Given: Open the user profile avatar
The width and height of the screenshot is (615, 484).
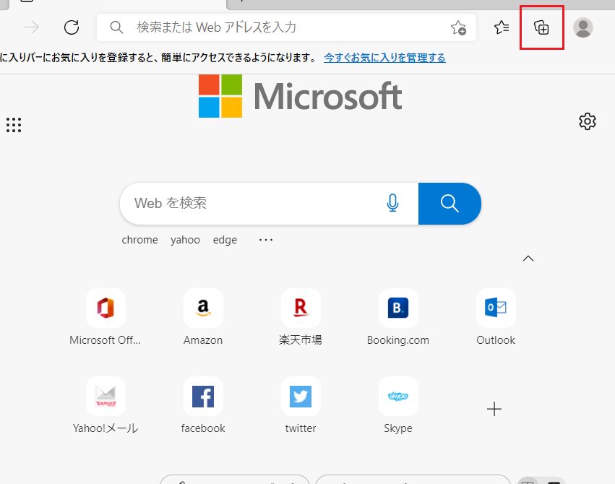Looking at the screenshot, I should (x=582, y=27).
